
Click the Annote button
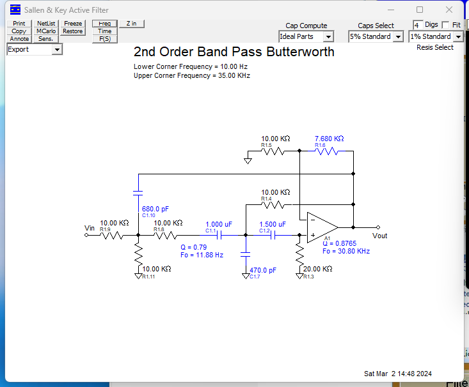coord(19,39)
